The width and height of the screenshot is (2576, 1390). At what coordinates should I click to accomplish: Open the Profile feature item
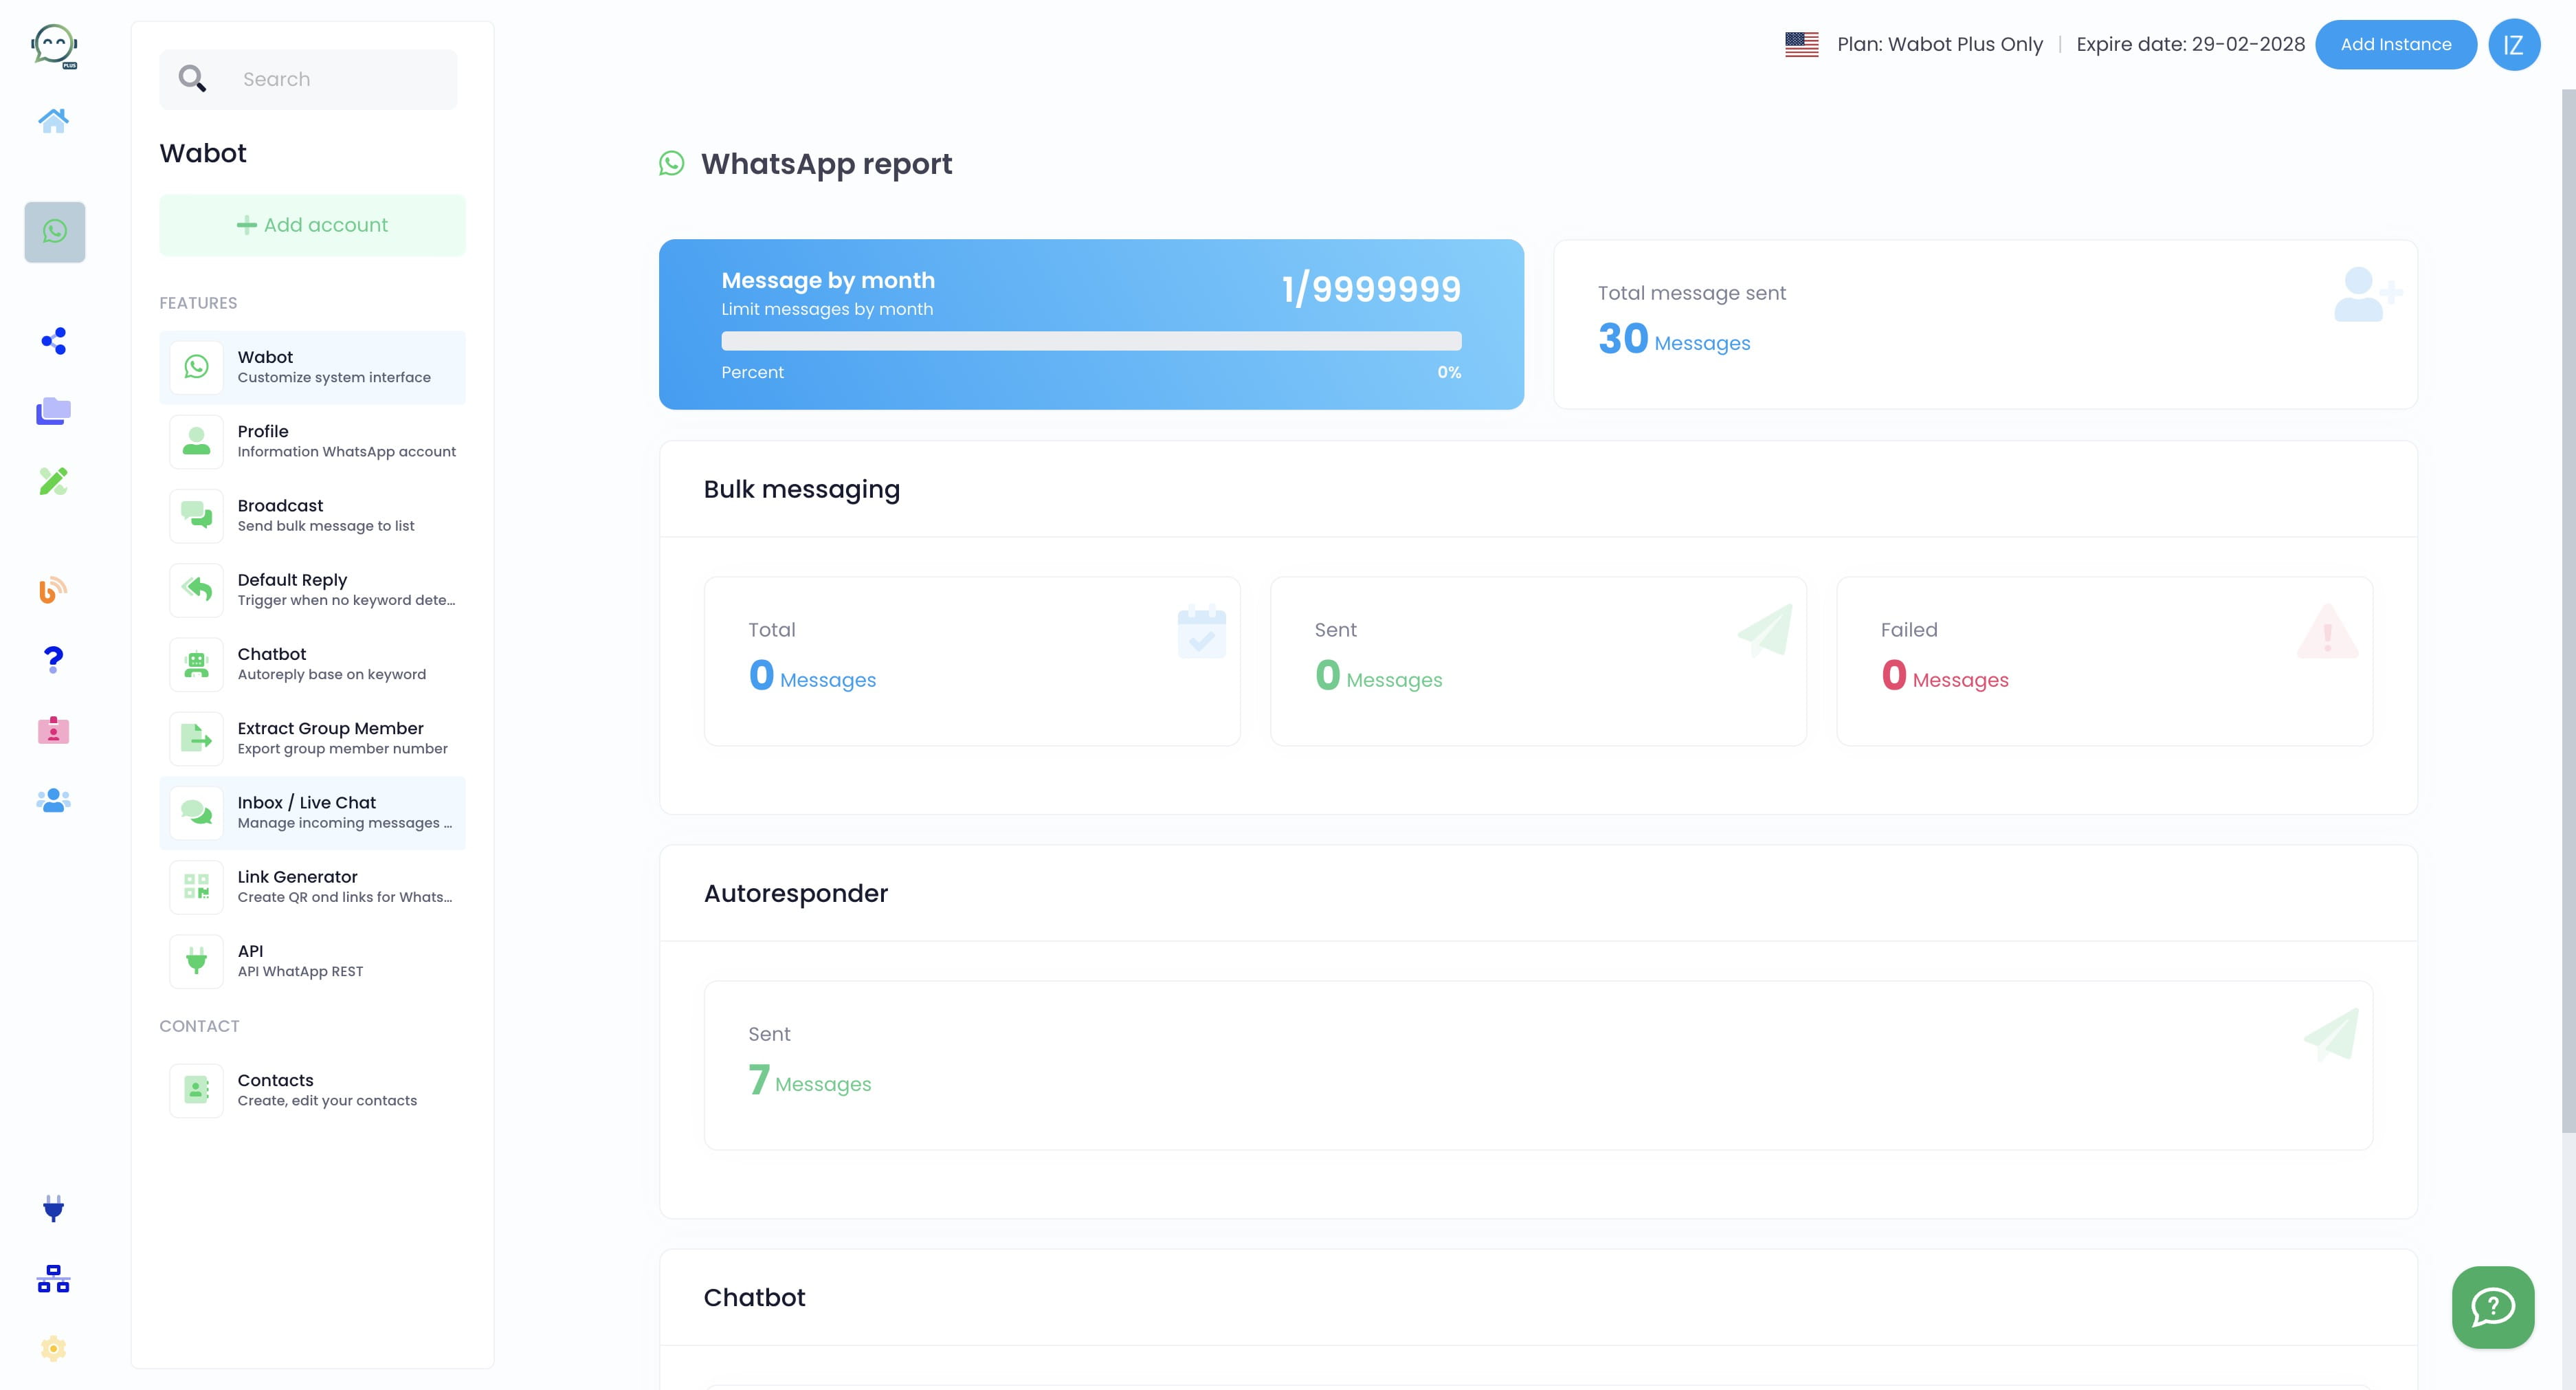(312, 441)
